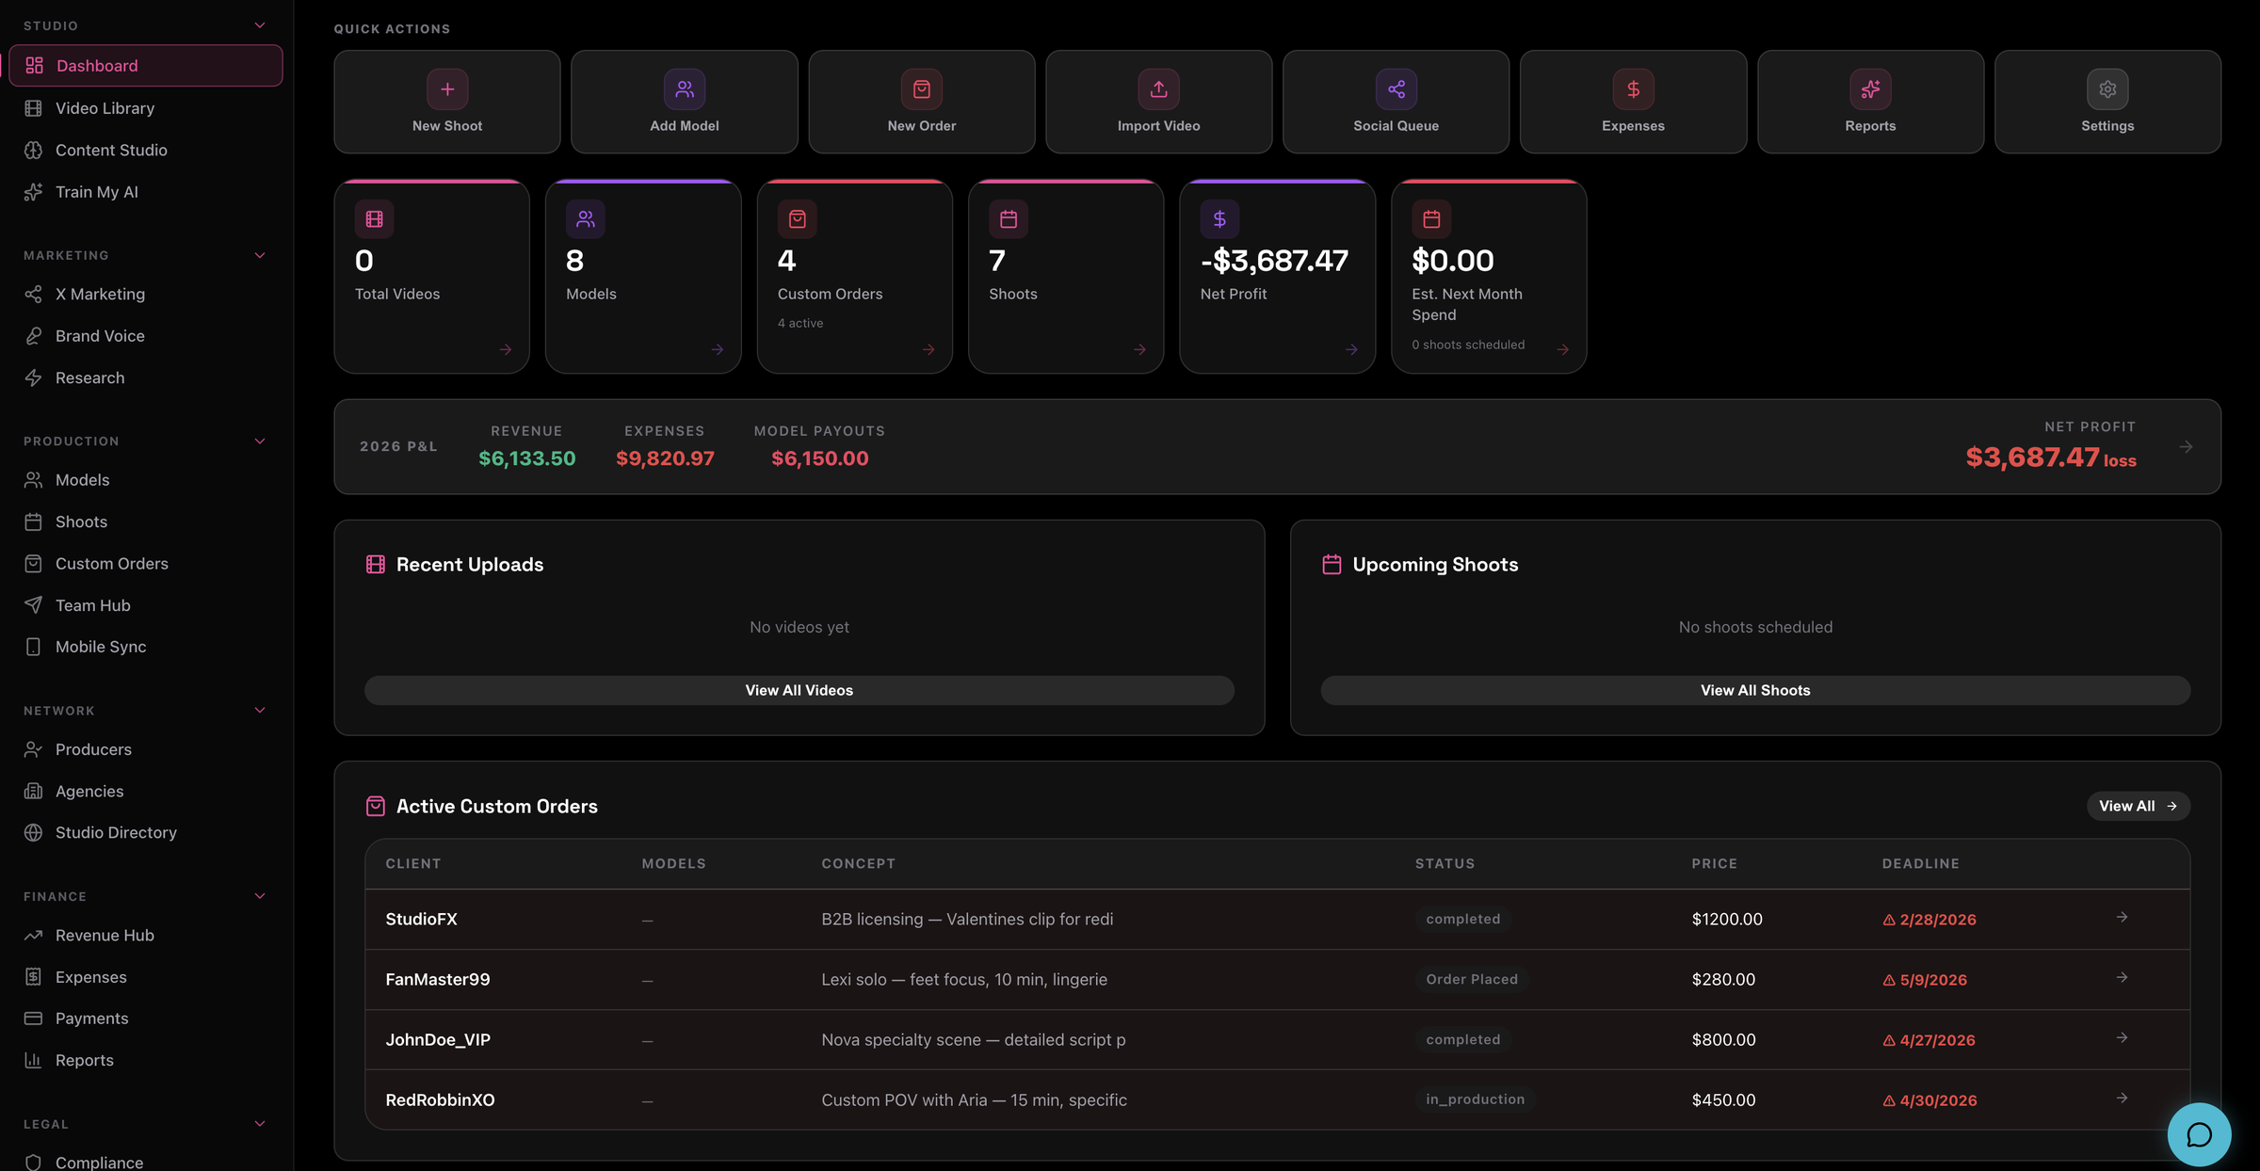This screenshot has height=1171, width=2260.
Task: Click arrow on Models stat card
Action: point(718,349)
